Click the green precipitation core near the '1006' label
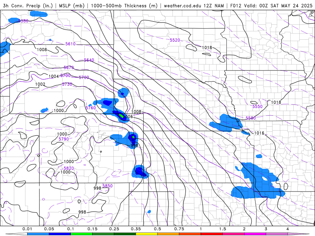The width and height of the screenshot is (315, 236). coord(121,116)
